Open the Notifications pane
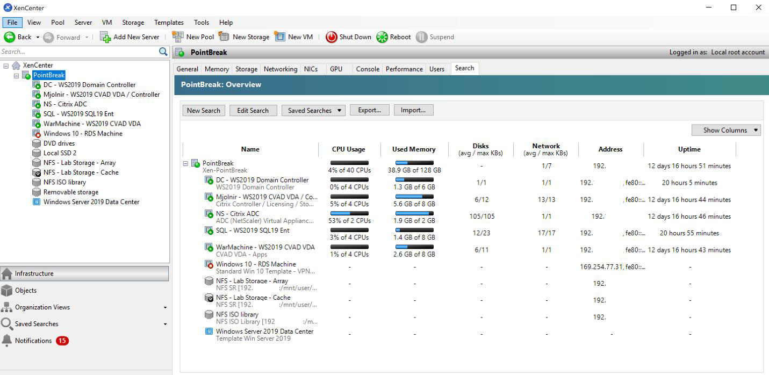769x375 pixels. click(x=84, y=341)
